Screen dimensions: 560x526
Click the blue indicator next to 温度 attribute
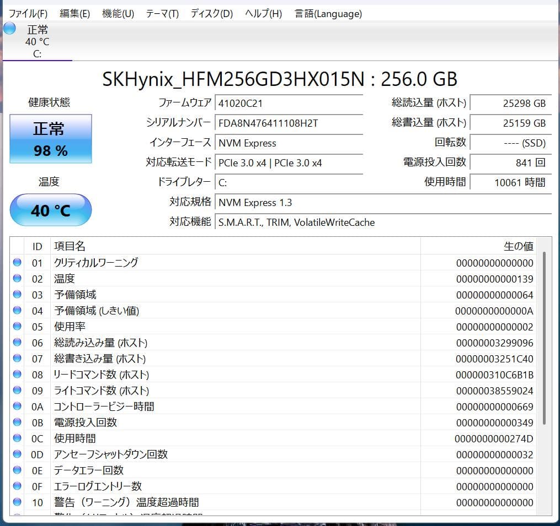pos(17,278)
